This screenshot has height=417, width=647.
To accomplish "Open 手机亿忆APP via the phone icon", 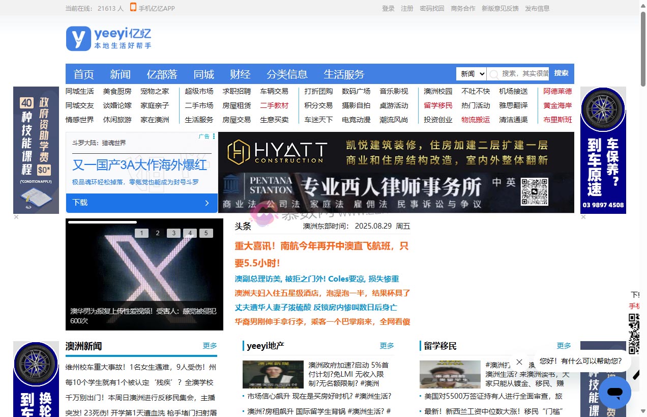I will [x=133, y=8].
